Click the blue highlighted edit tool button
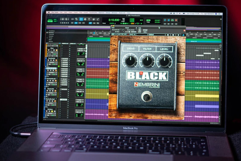Viewport: 241px width, 161px height. click(81, 19)
